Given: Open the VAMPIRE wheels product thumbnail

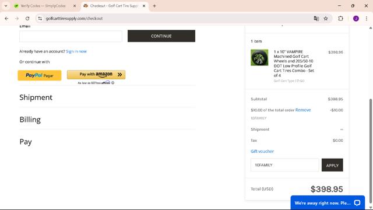Looking at the screenshot, I should 259,58.
